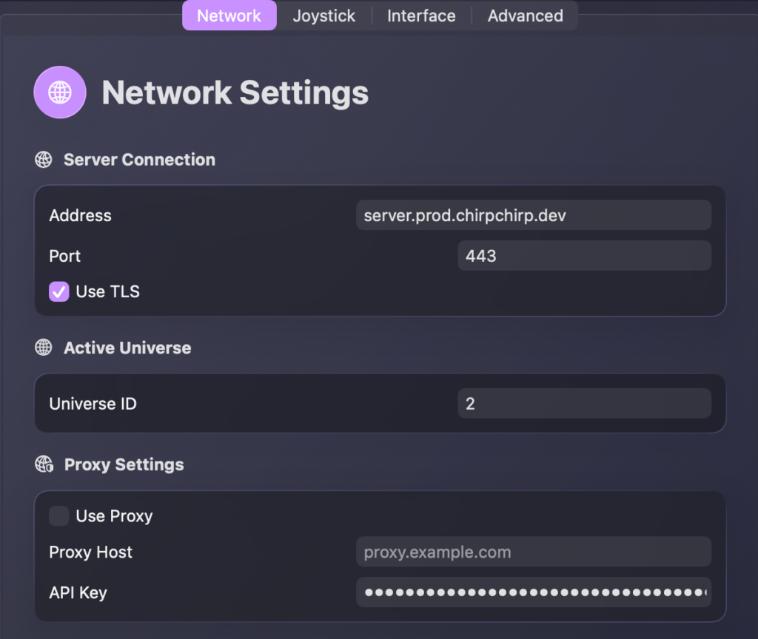Click the large purple globe icon

(x=60, y=92)
